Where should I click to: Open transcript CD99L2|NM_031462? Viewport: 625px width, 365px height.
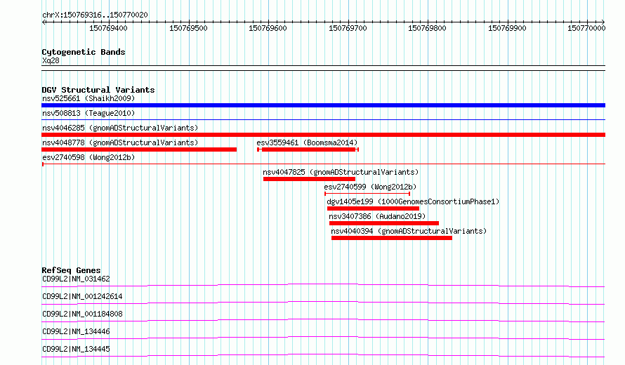point(76,279)
